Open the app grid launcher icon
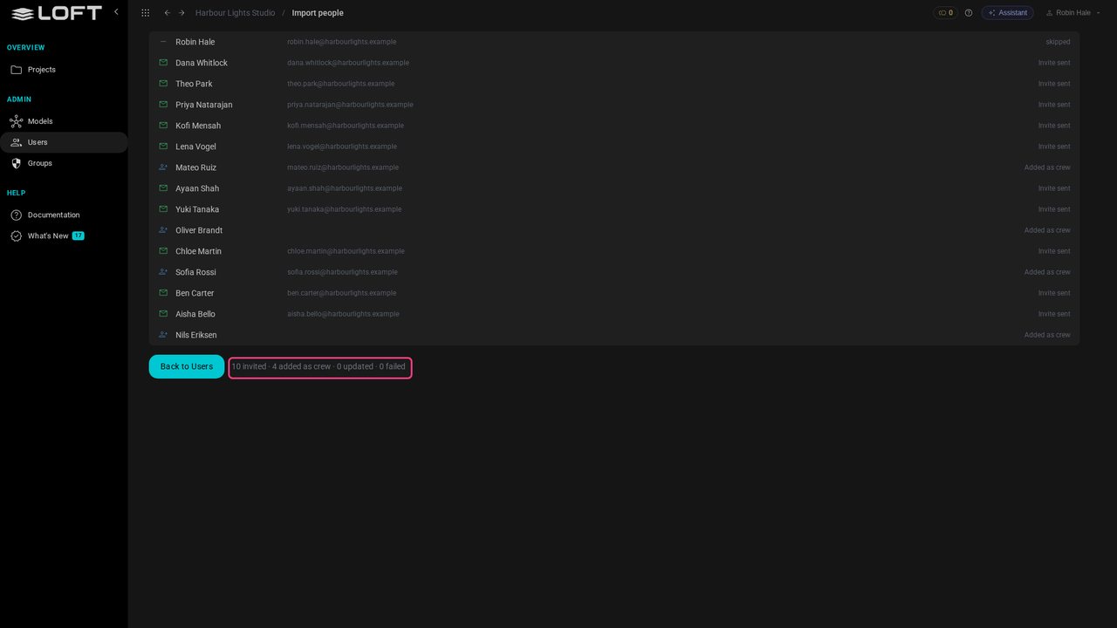Viewport: 1117px width, 628px height. pyautogui.click(x=145, y=13)
